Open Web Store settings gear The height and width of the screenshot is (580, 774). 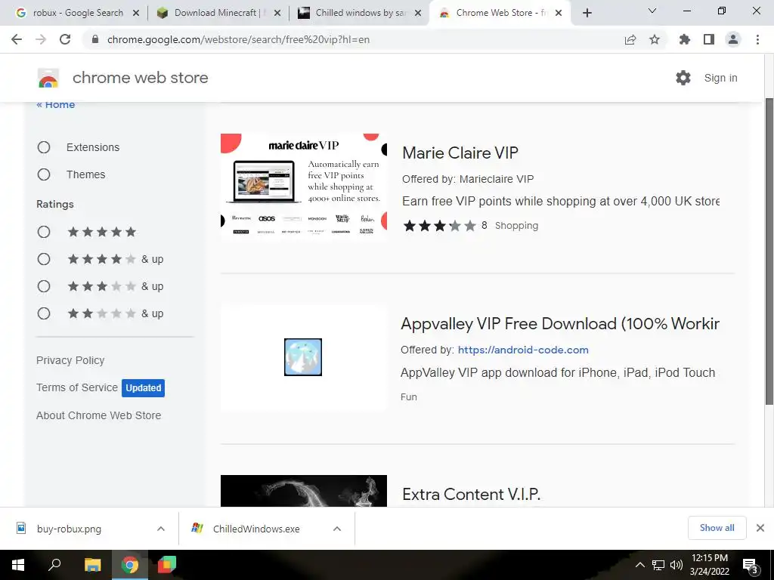[x=683, y=78]
